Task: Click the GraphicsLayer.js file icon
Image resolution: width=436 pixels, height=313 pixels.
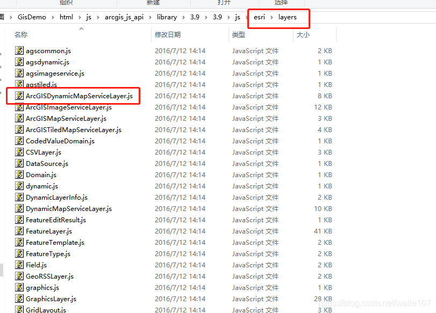Action: [x=19, y=299]
